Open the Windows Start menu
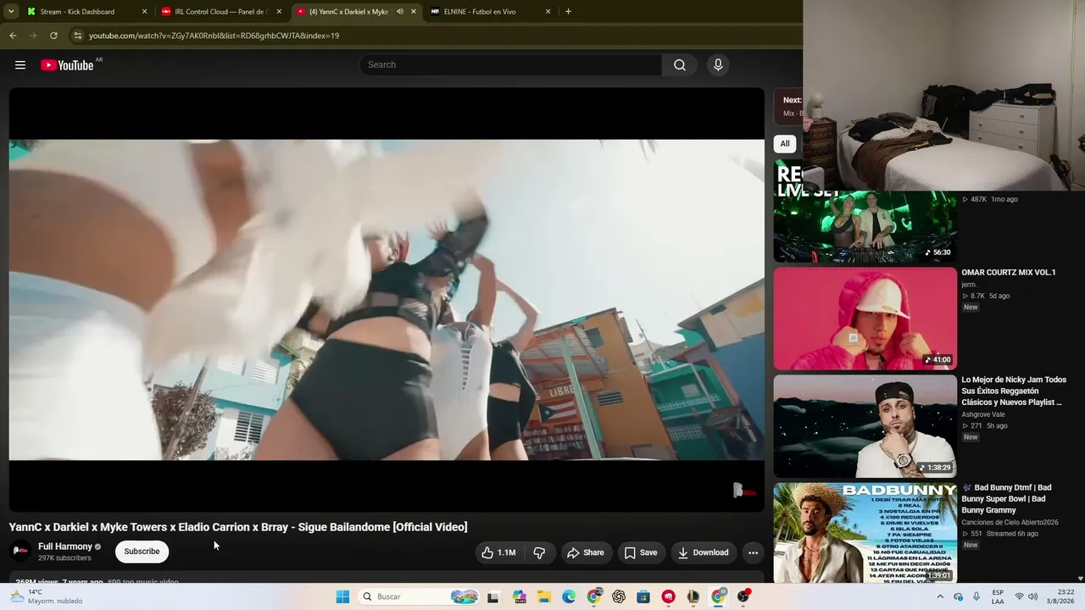The width and height of the screenshot is (1085, 610). [342, 596]
